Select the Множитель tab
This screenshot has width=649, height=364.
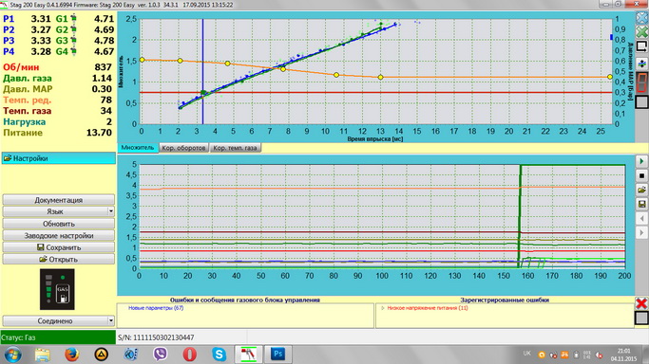pos(138,148)
